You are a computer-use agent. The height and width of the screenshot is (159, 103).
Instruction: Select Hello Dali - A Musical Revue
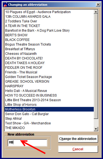(49, 91)
